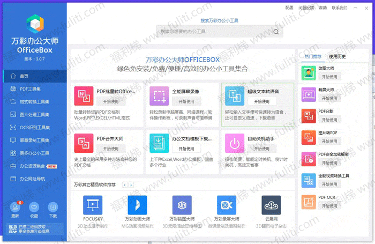Image resolution: width=375 pixels, height=244 pixels.
Task: Click the search magnifier icon
Action: tap(276, 32)
